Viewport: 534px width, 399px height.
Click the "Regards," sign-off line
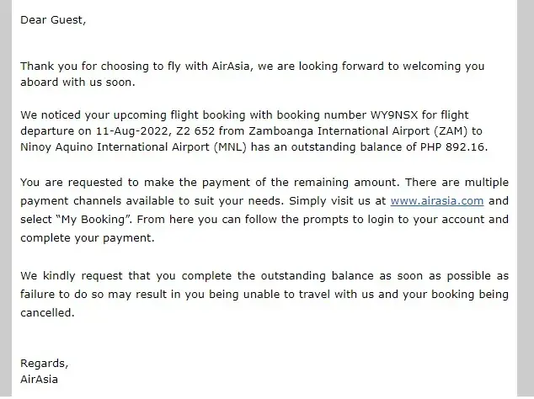(44, 363)
